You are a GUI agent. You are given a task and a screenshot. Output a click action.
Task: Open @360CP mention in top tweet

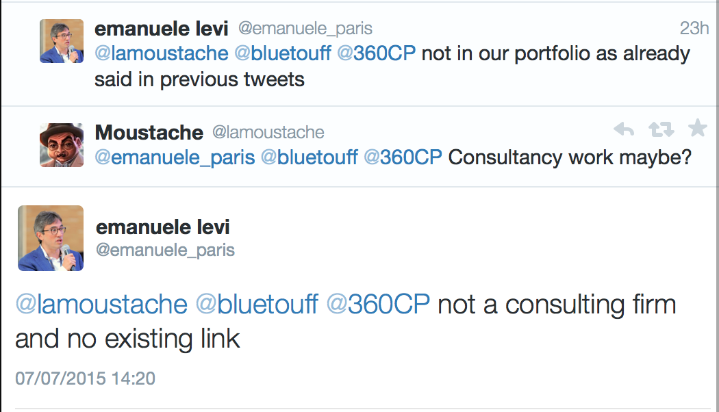(376, 53)
